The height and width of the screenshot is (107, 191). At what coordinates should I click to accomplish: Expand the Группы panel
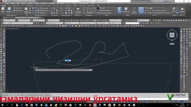click(x=175, y=15)
